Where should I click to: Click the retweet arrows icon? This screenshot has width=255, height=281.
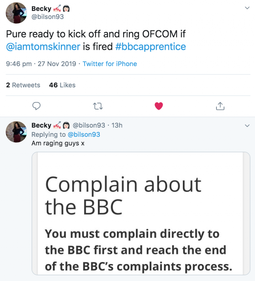coord(98,106)
